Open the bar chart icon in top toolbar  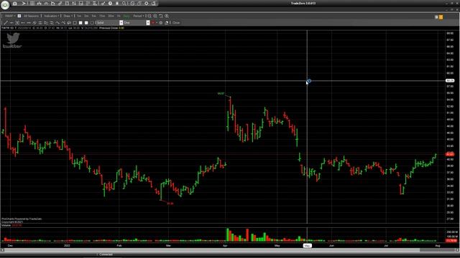click(40, 4)
